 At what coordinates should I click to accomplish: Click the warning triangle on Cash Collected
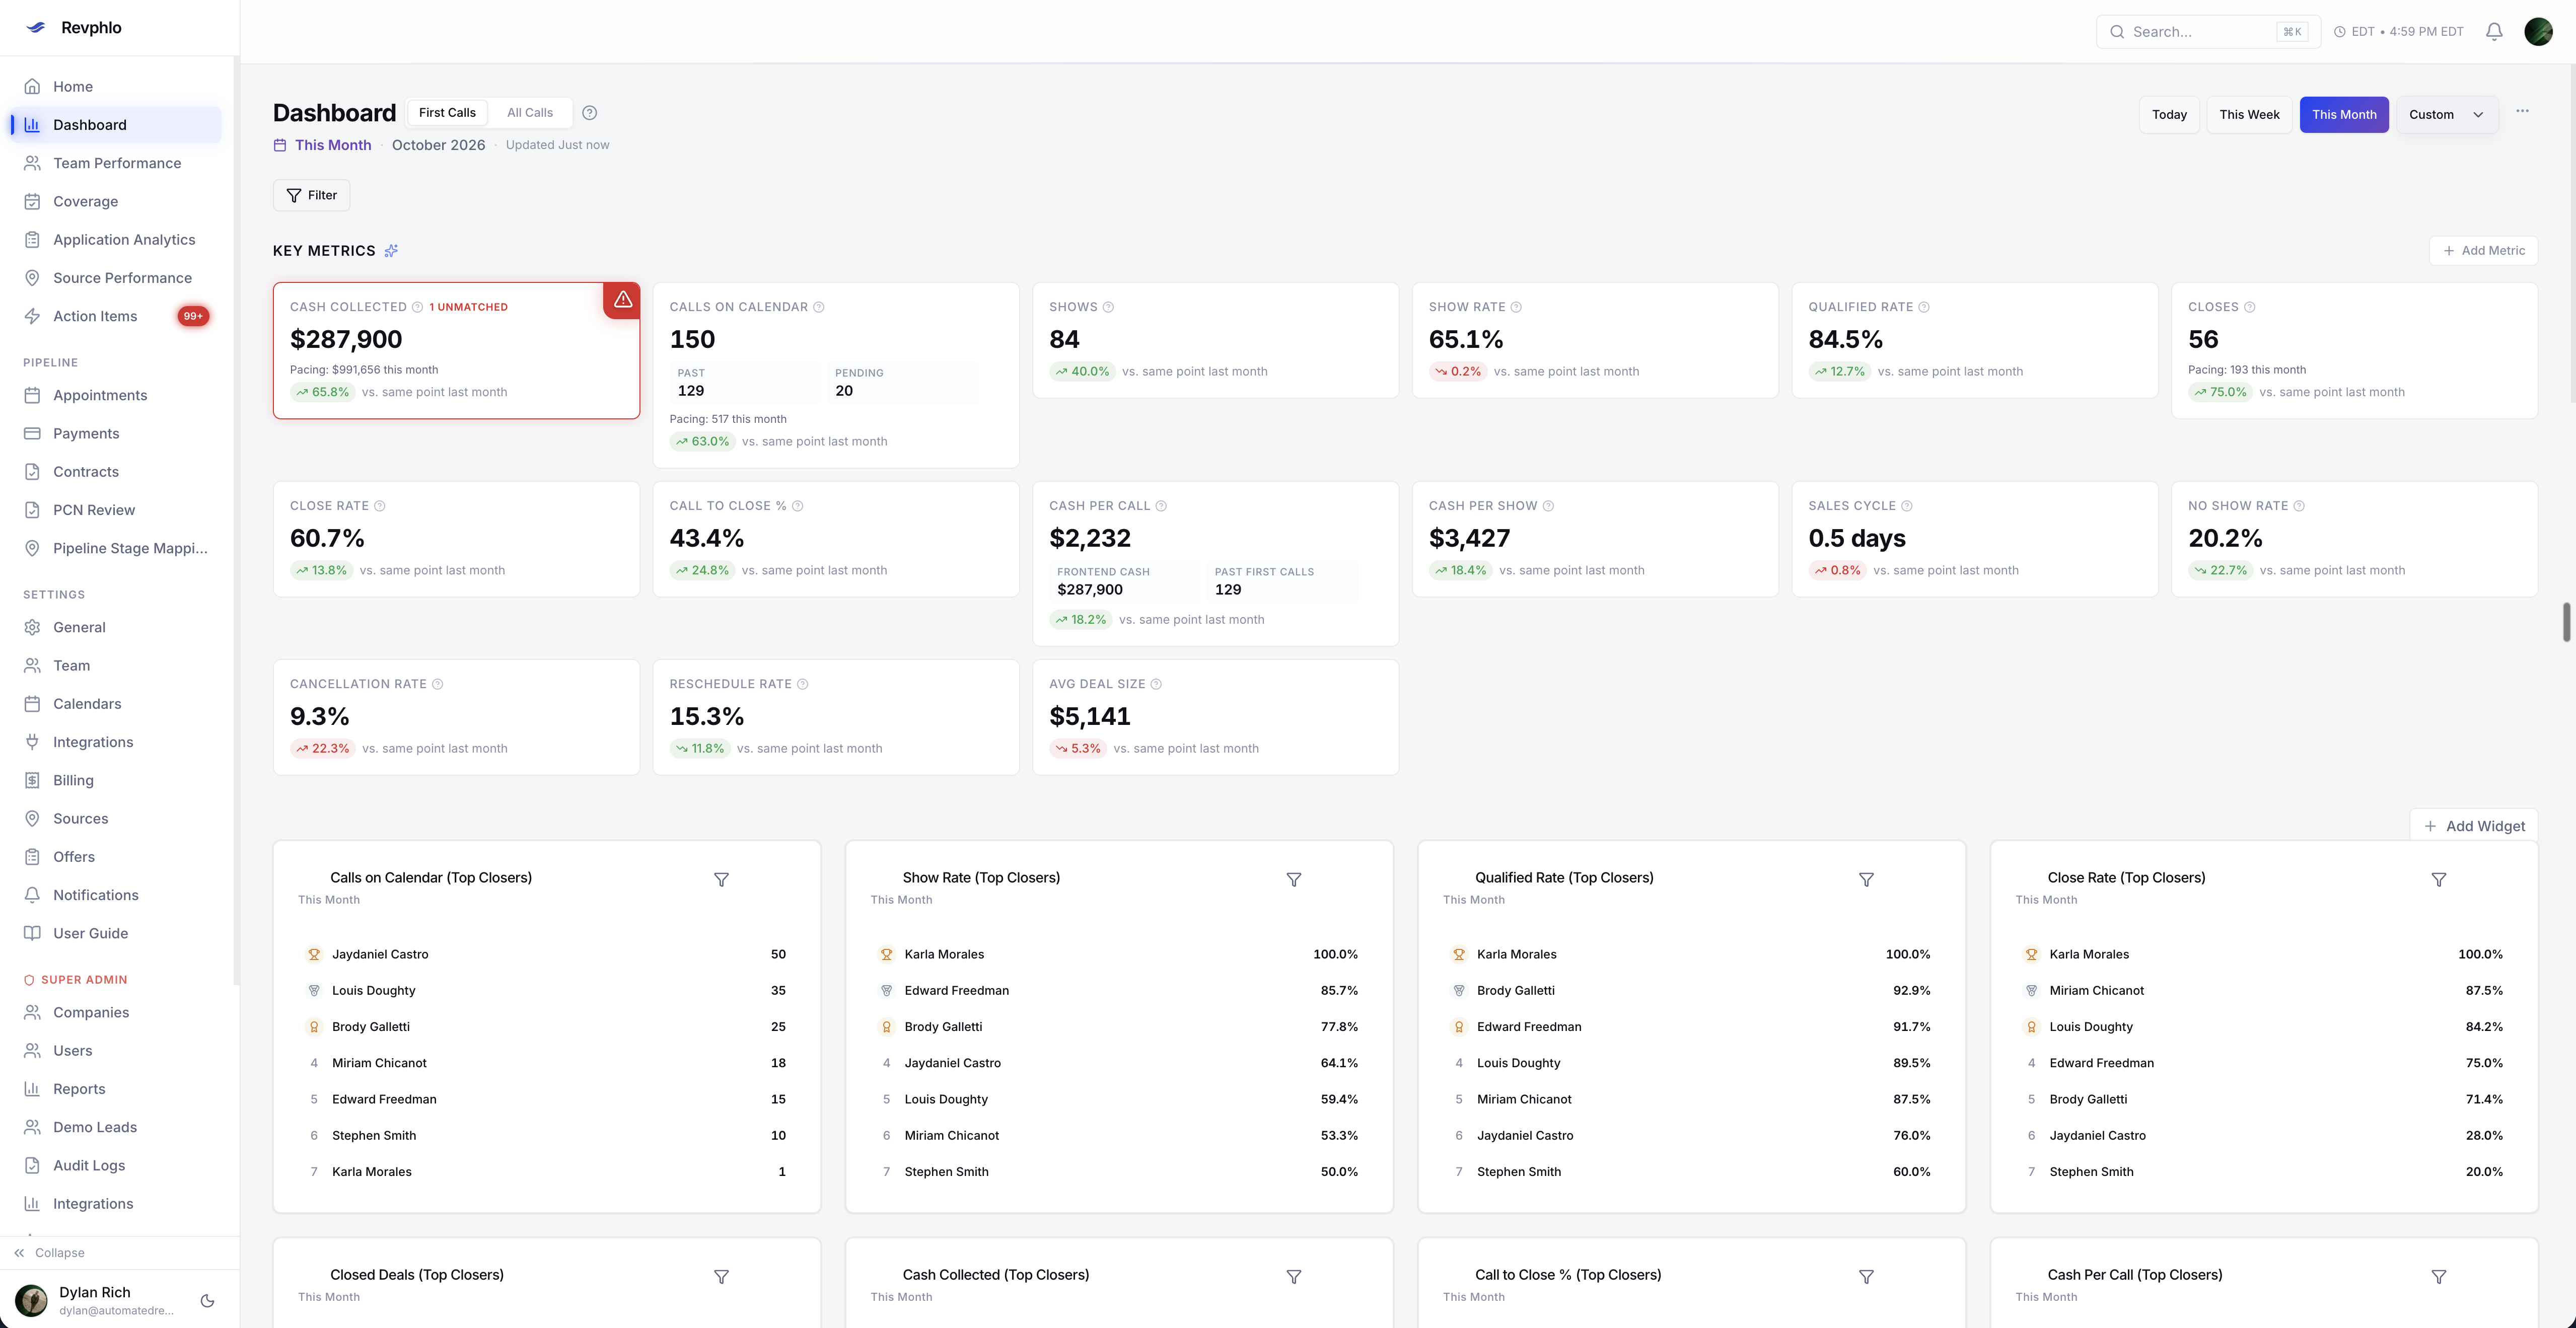[x=622, y=299]
